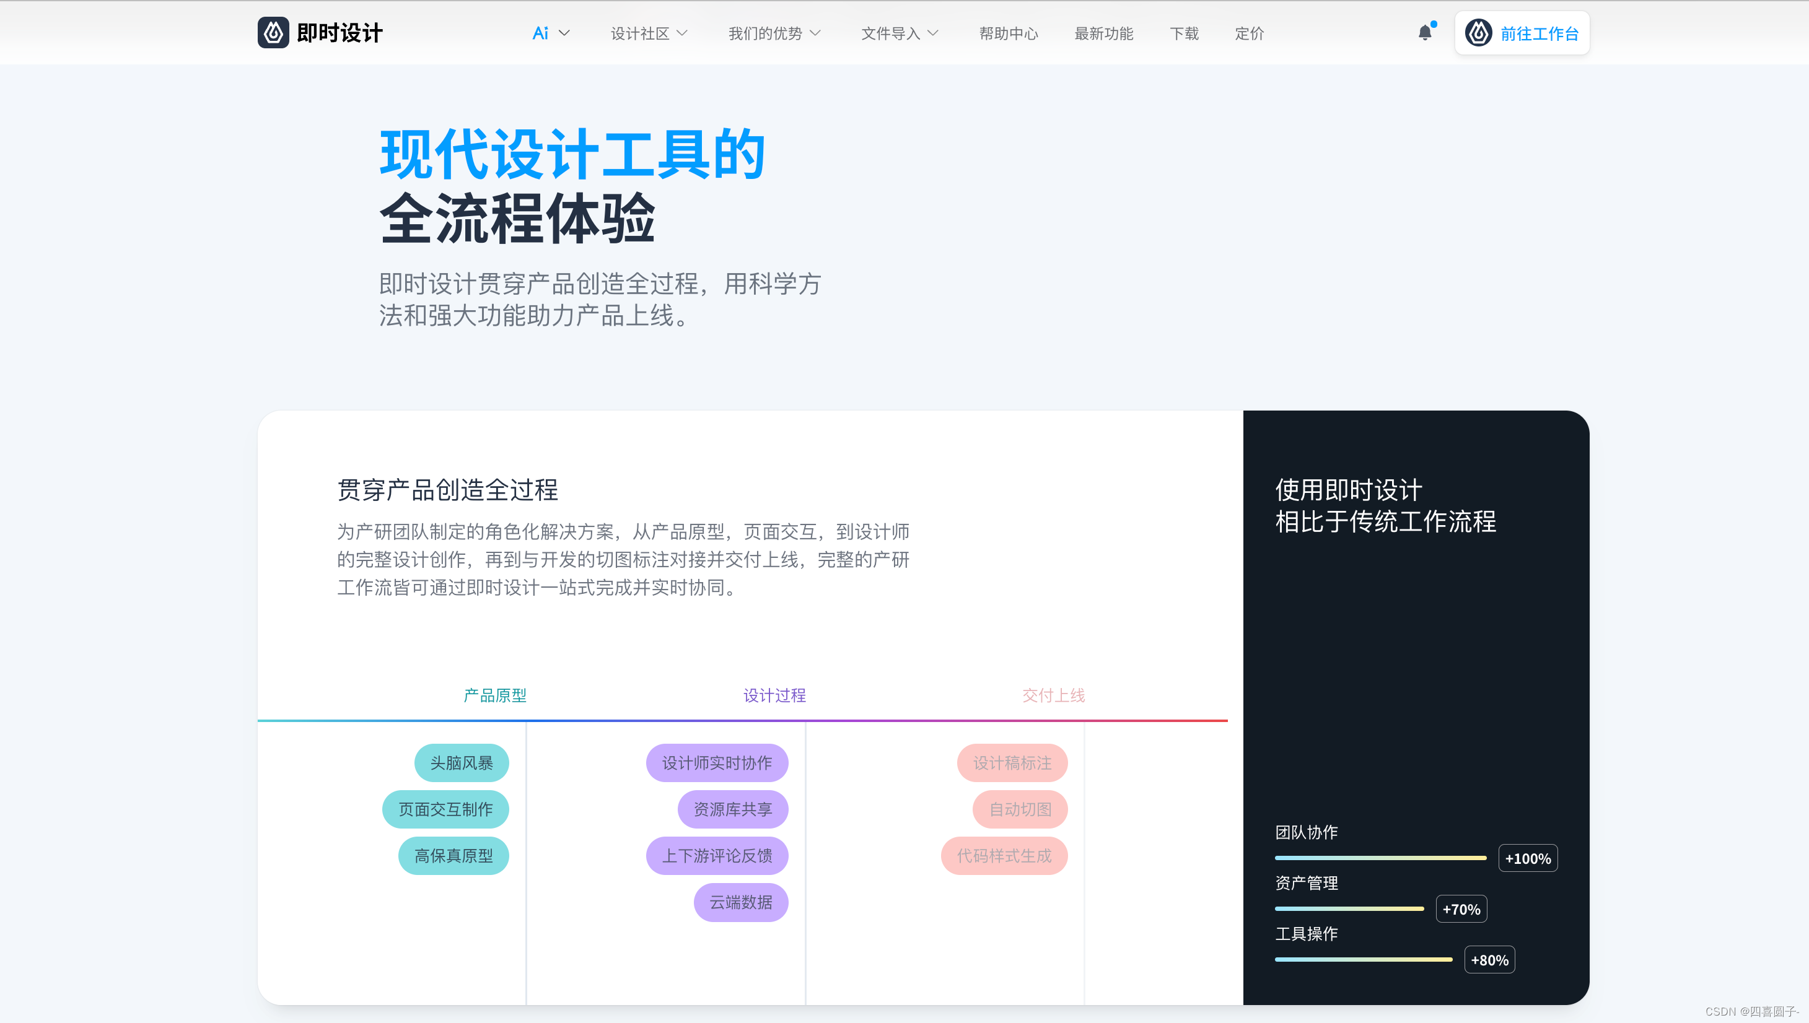
Task: Select the 交付上线 tab
Action: (x=1053, y=695)
